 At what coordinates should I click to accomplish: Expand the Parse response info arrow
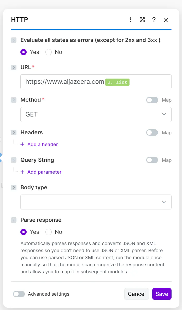14,220
